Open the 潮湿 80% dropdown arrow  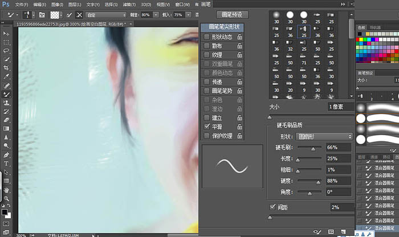click(156, 15)
